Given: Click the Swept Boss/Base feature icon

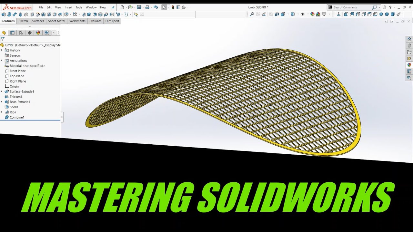Looking at the screenshot, I should click(15, 14).
